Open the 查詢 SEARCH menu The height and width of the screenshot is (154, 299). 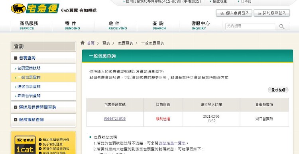(x=159, y=26)
